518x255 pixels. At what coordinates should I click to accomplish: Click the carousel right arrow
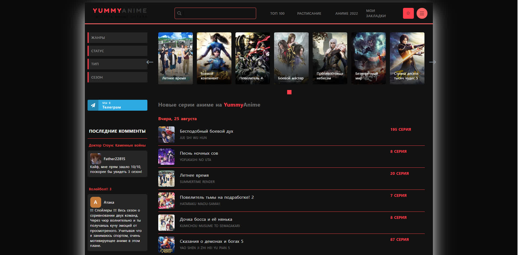coord(433,62)
